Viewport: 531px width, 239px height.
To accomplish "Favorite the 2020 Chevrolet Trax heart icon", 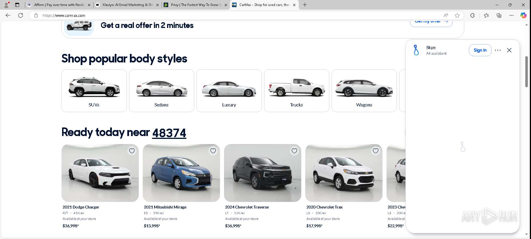I will tap(376, 151).
